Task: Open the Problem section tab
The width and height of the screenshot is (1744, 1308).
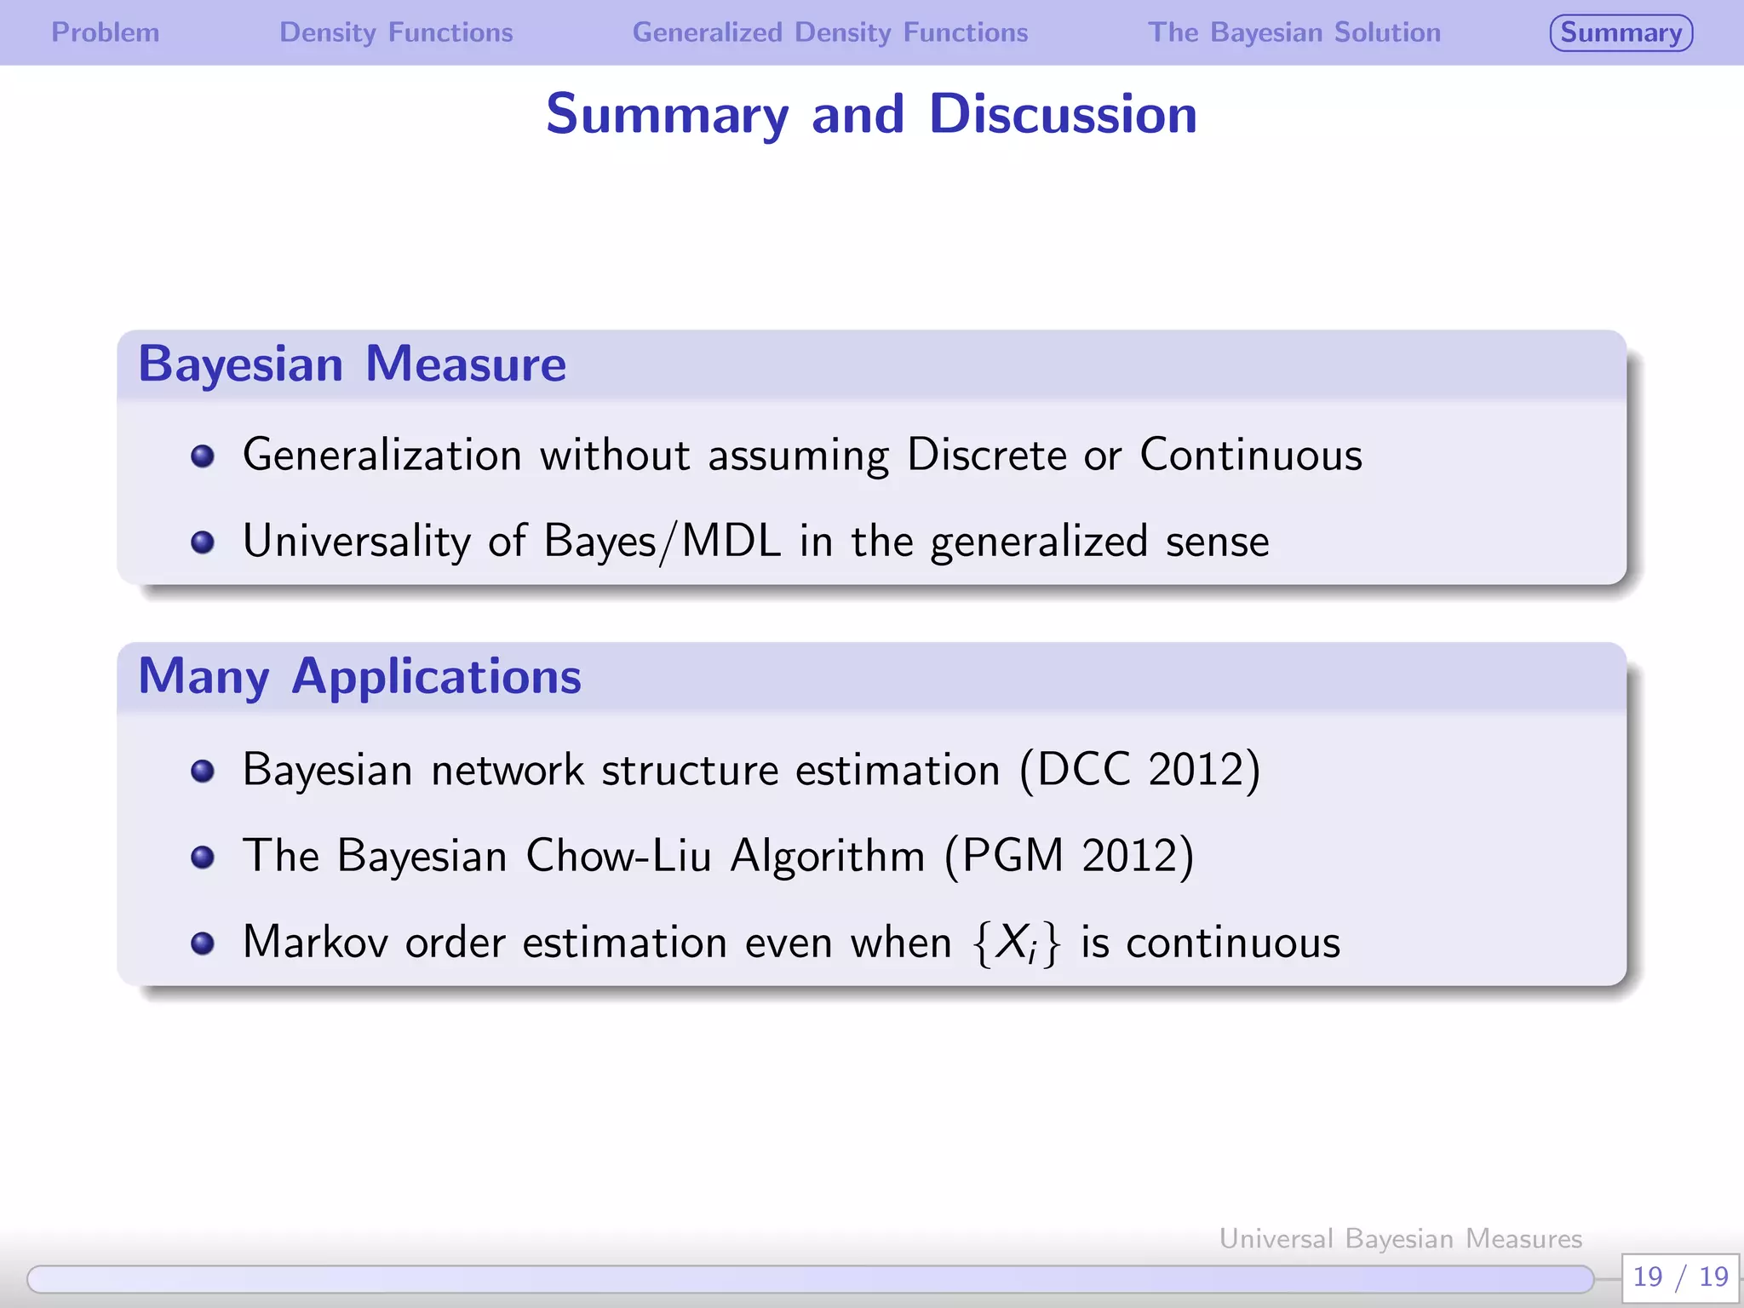Action: click(106, 32)
